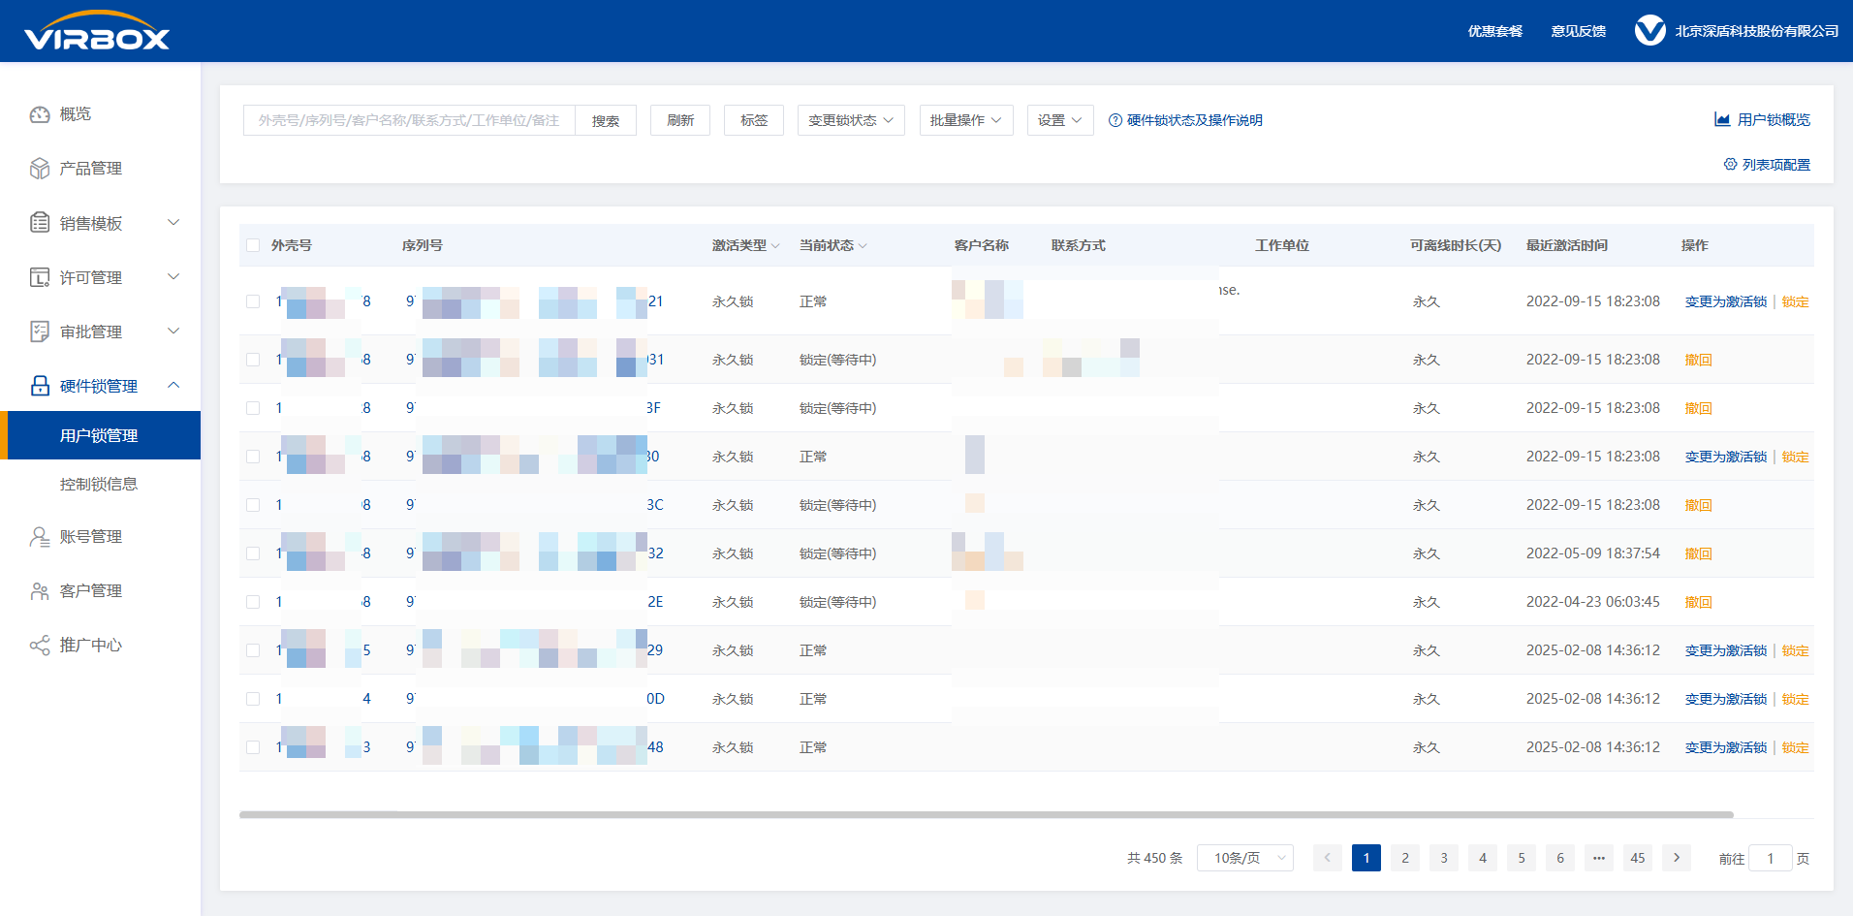This screenshot has width=1853, height=916.
Task: Click the horizontal table scrollbar
Action: (x=987, y=814)
